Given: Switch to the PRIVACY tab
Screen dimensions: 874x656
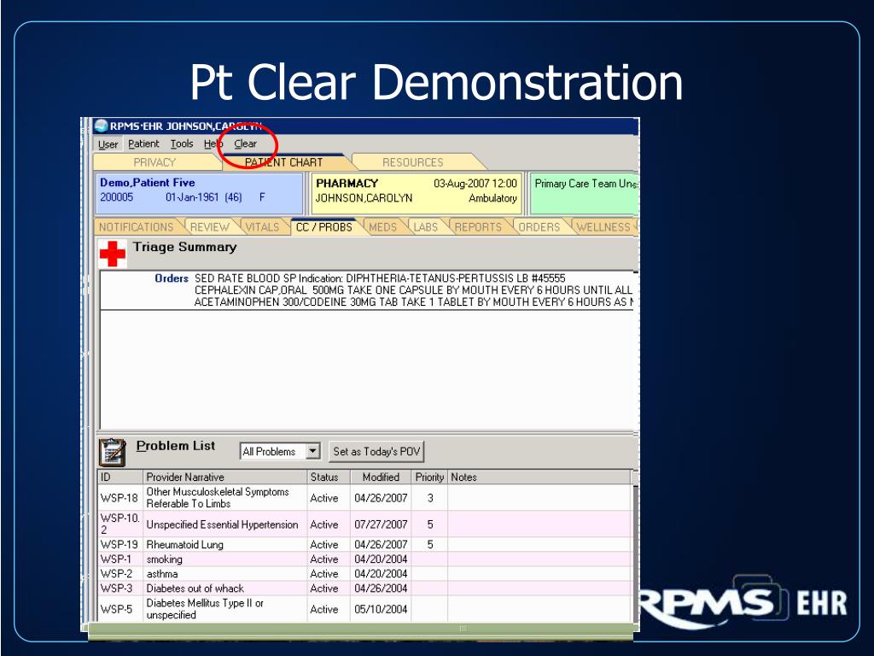Looking at the screenshot, I should pyautogui.click(x=154, y=162).
